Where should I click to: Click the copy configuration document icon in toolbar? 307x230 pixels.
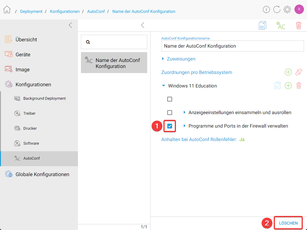click(x=262, y=25)
